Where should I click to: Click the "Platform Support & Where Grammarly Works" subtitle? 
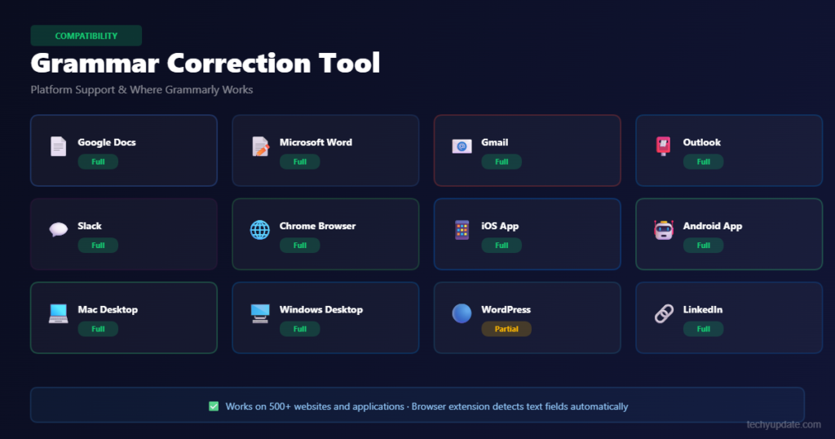coord(142,90)
